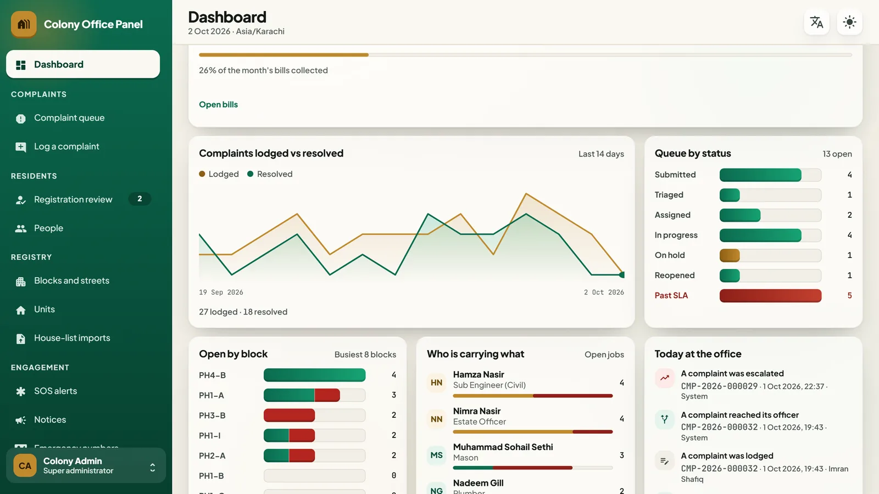Click the bills collected progress bar
The image size is (879, 494).
[525, 55]
